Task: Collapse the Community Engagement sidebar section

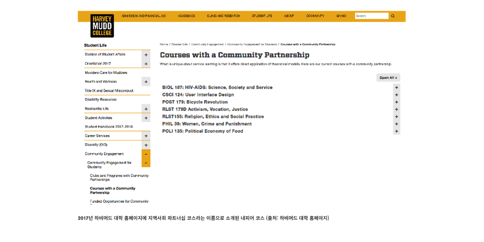Action: coord(146,154)
